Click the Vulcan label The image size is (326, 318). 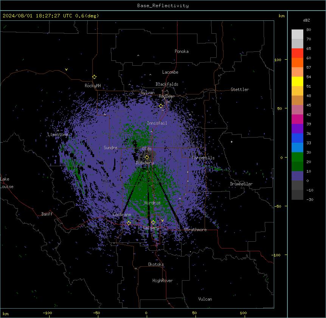click(x=205, y=299)
